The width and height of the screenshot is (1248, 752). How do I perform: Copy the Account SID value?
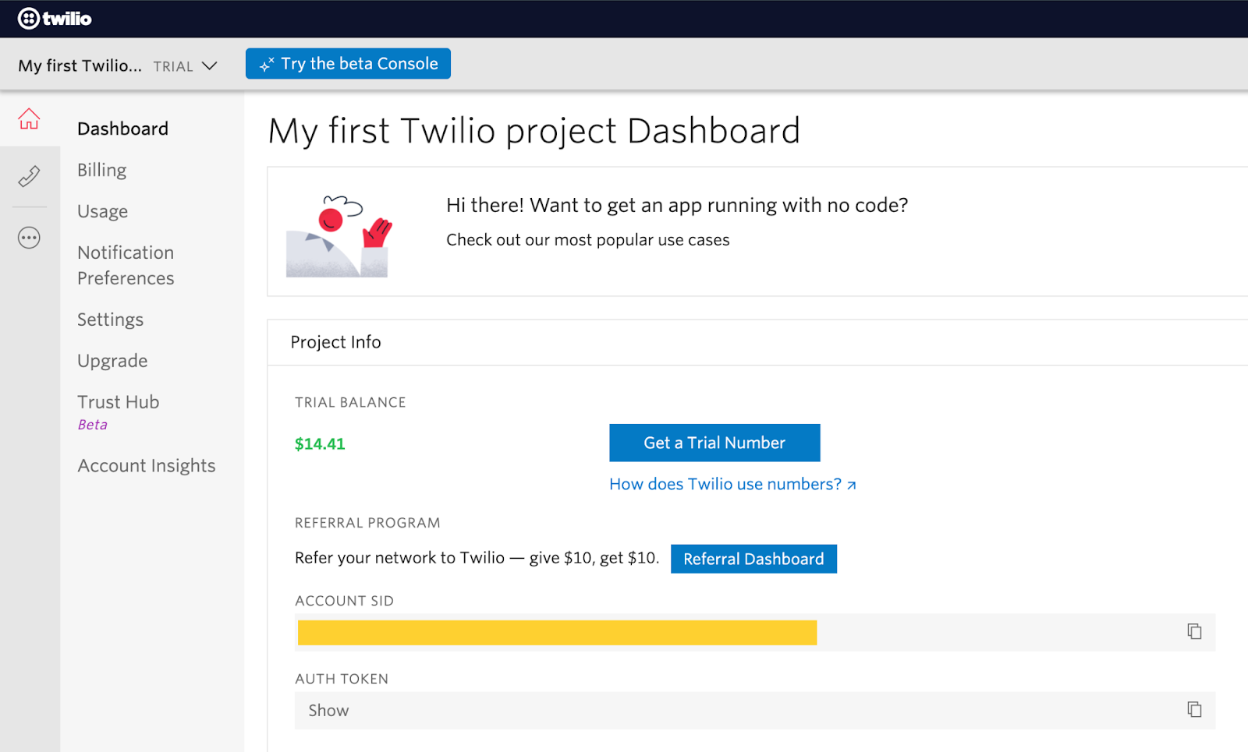point(1194,631)
